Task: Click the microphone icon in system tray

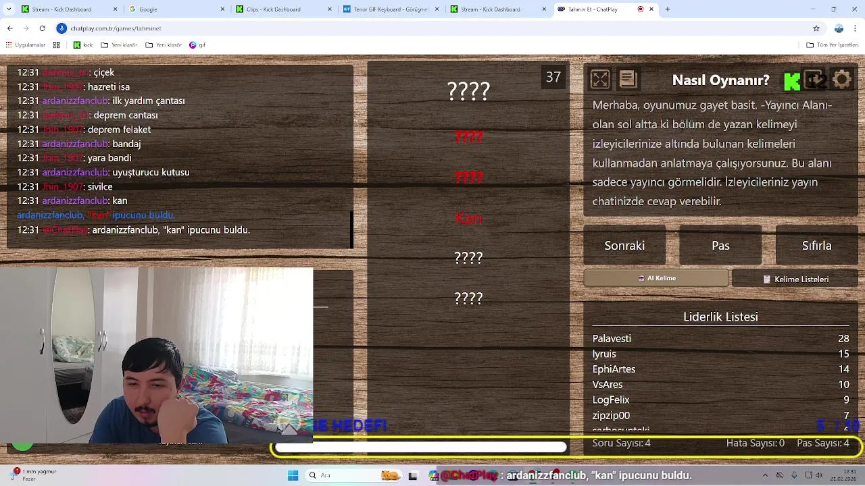Action: click(794, 475)
